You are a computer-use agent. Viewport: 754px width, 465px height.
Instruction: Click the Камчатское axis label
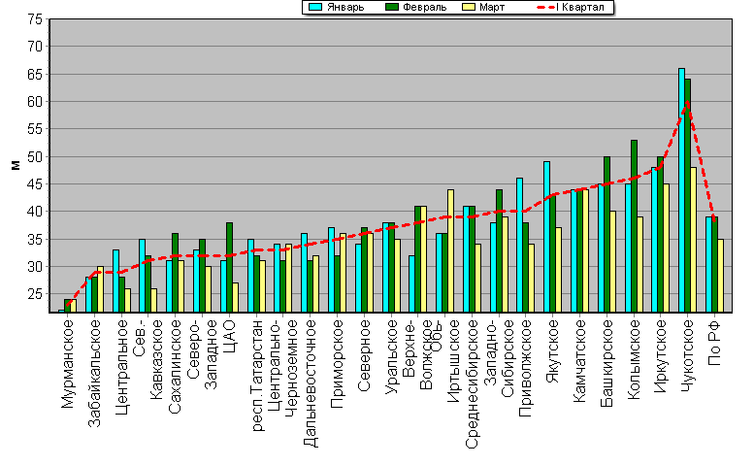(580, 361)
